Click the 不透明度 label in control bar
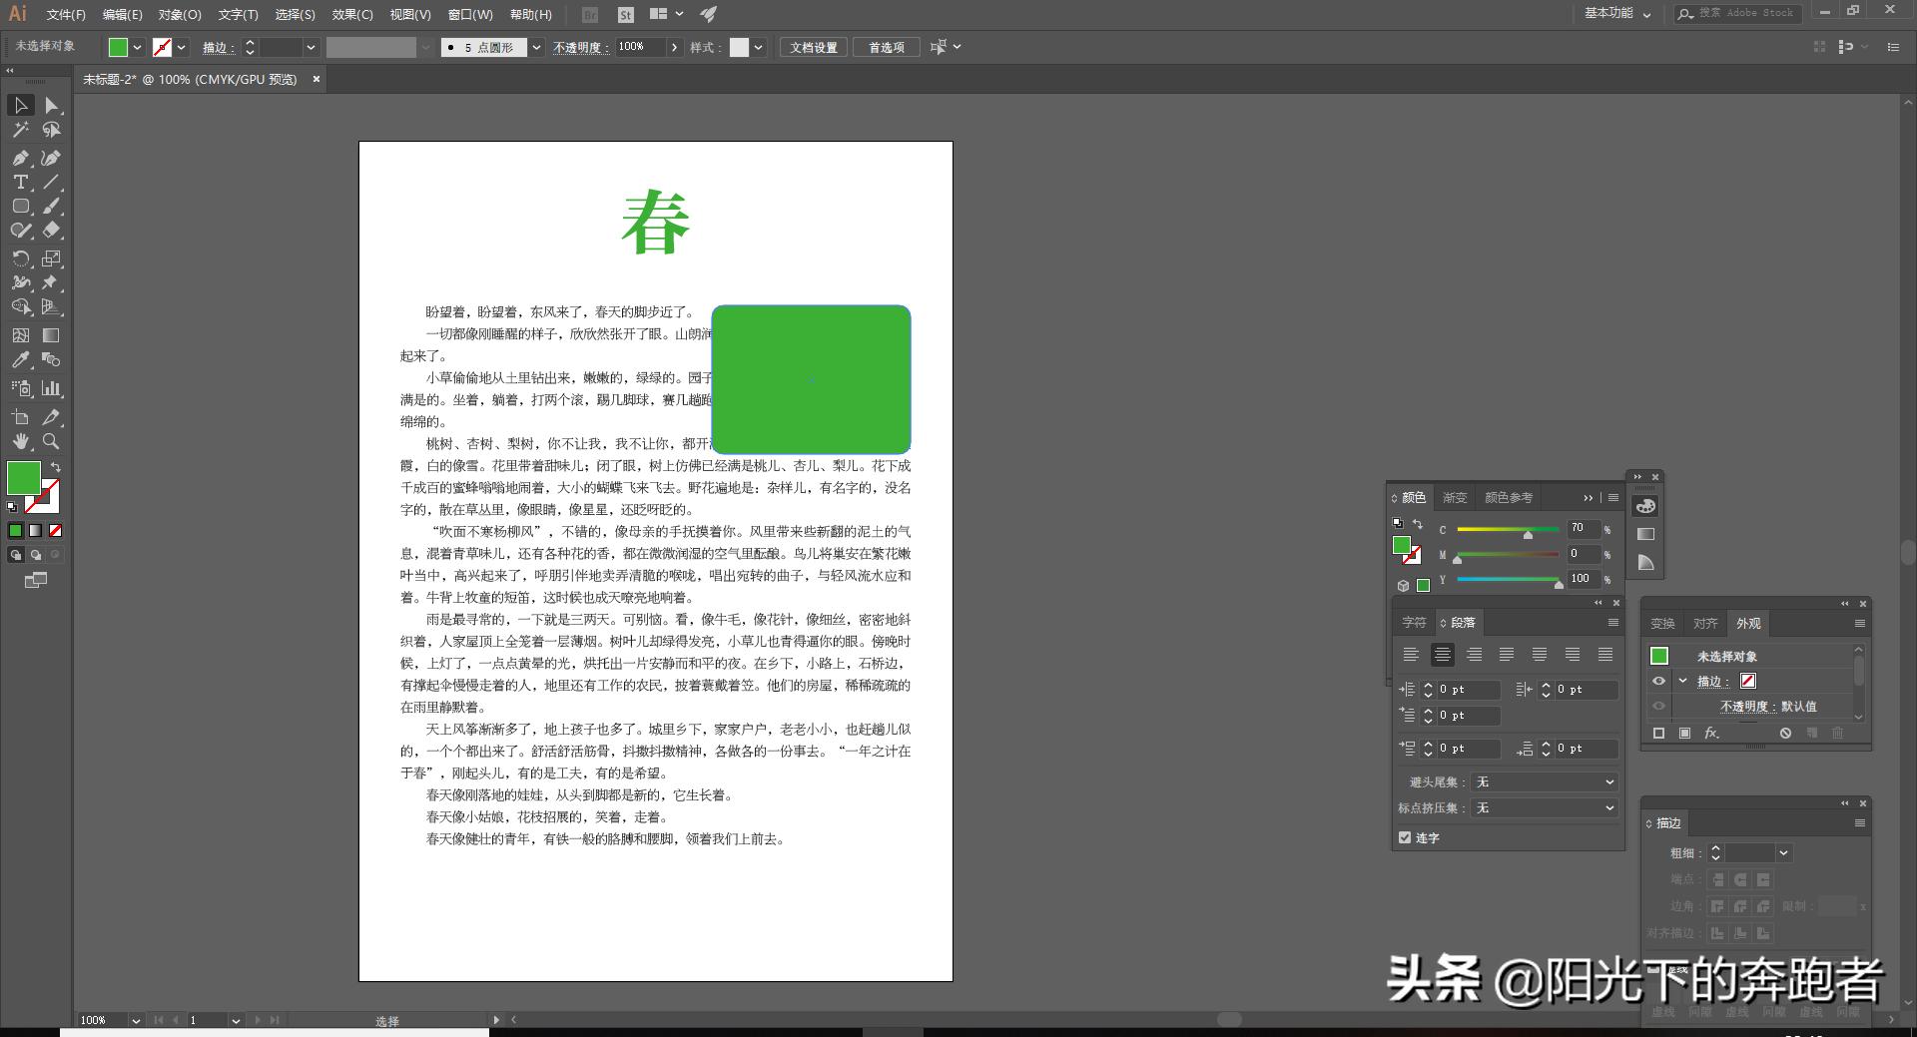The height and width of the screenshot is (1037, 1917). click(580, 47)
